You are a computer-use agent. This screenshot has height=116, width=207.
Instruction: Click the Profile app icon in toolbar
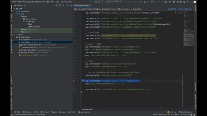(x=141, y=2)
